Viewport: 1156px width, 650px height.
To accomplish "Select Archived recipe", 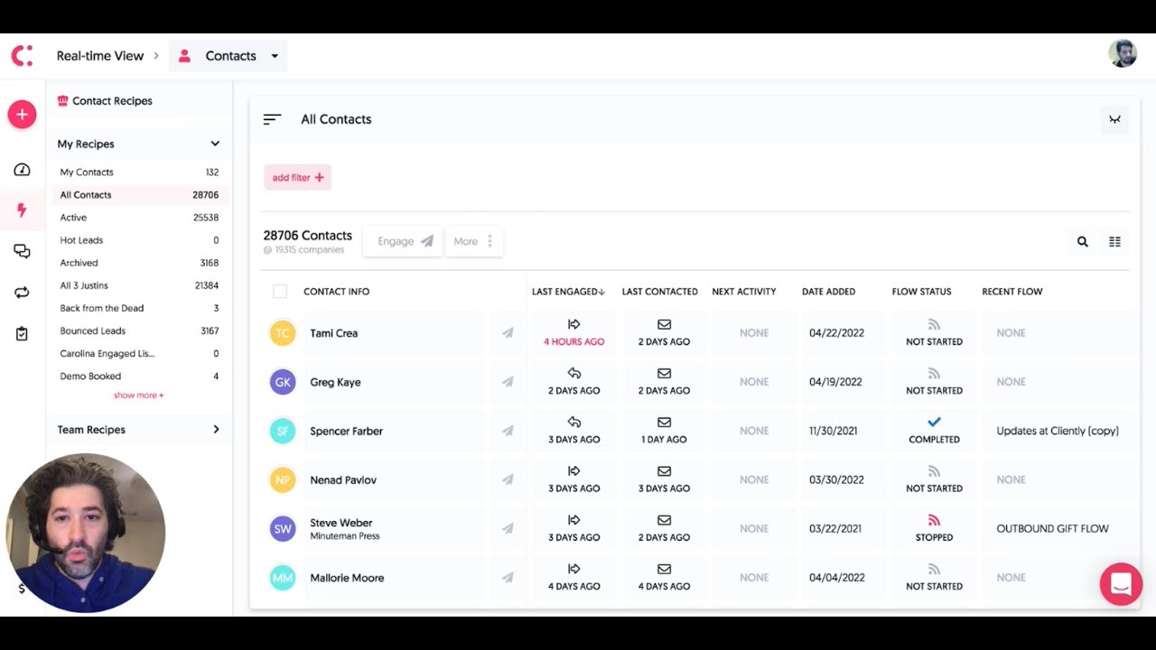I will (139, 263).
